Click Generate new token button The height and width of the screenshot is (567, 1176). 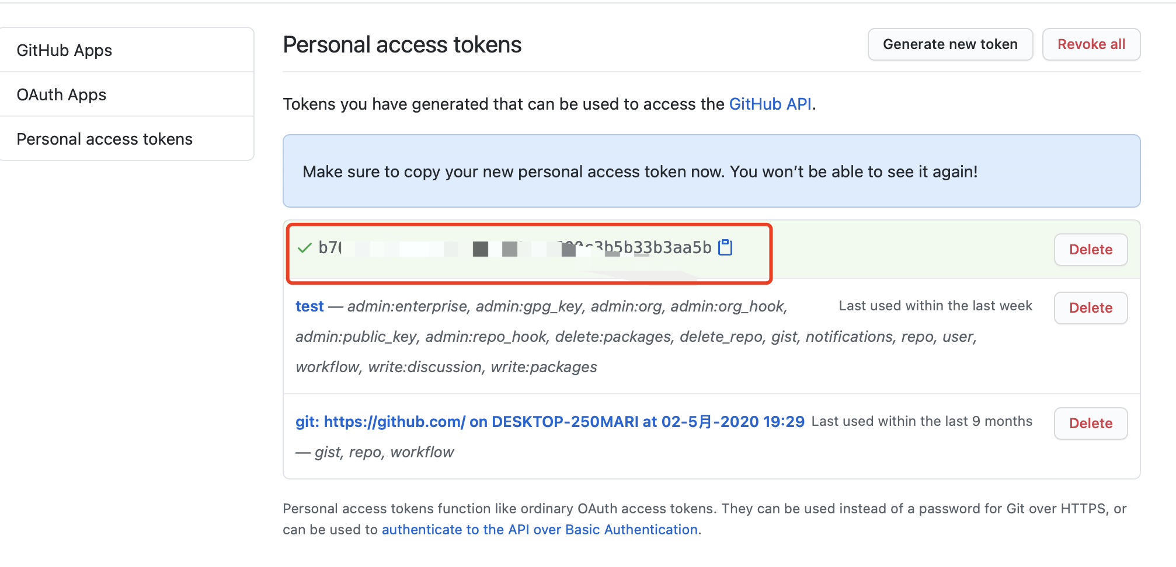[x=950, y=44]
